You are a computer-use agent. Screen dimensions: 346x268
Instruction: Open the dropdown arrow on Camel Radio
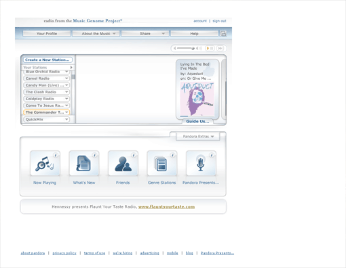(66, 79)
